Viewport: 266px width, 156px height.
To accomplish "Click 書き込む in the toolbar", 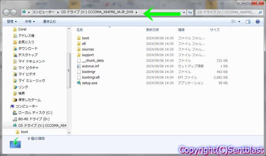I will point(49,22).
